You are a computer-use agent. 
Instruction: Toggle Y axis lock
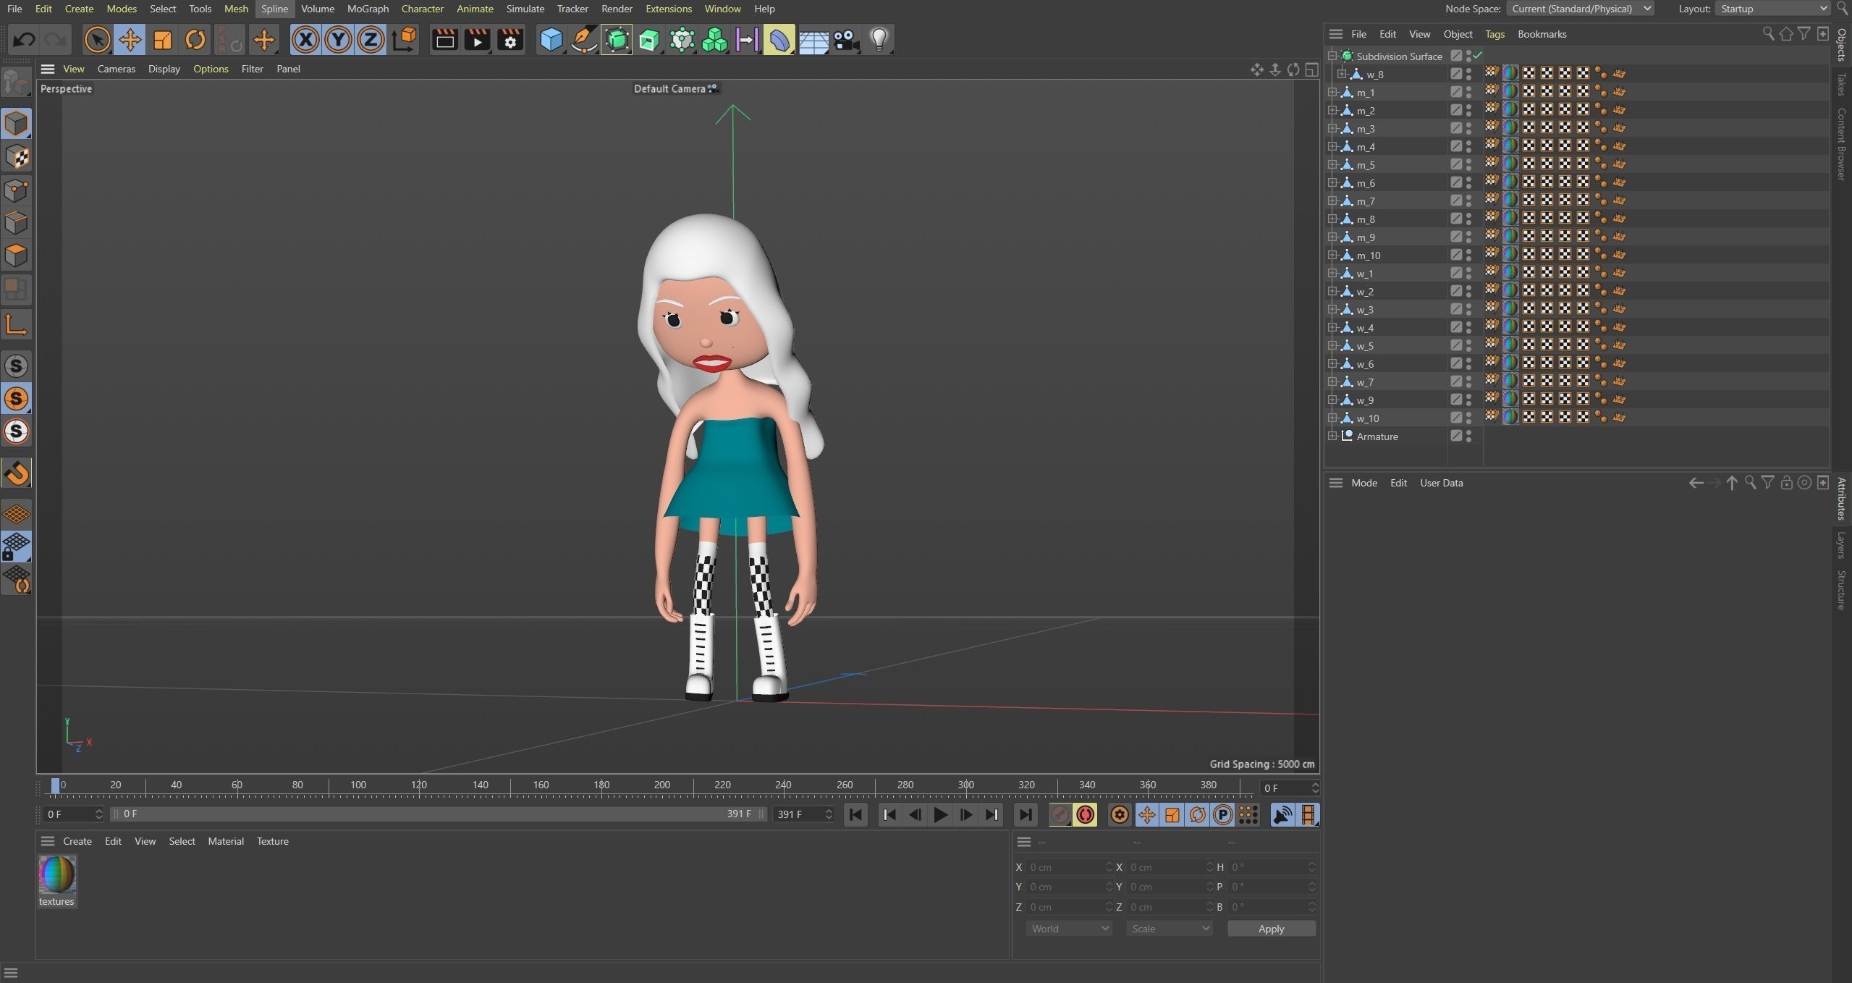pos(338,40)
